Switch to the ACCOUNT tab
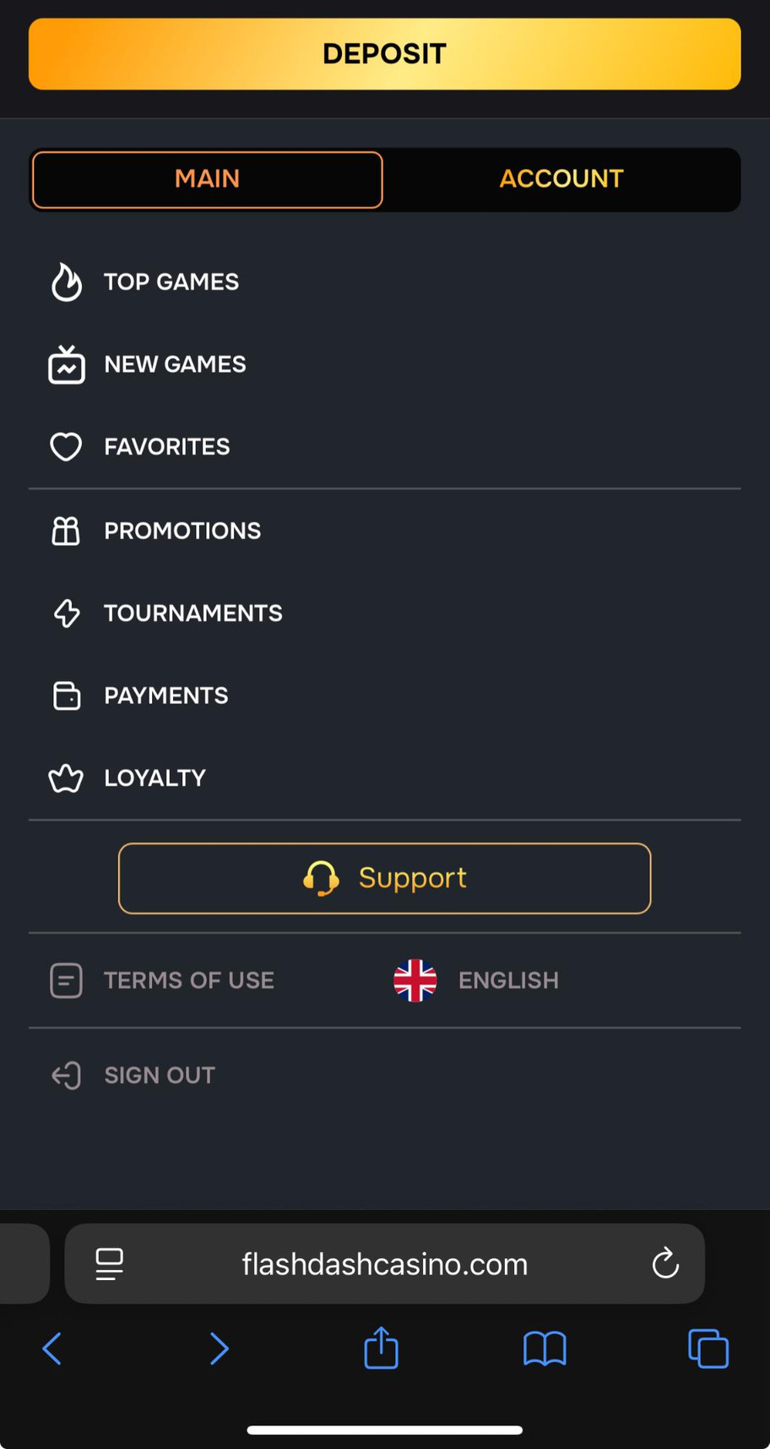The image size is (770, 1449). (561, 179)
